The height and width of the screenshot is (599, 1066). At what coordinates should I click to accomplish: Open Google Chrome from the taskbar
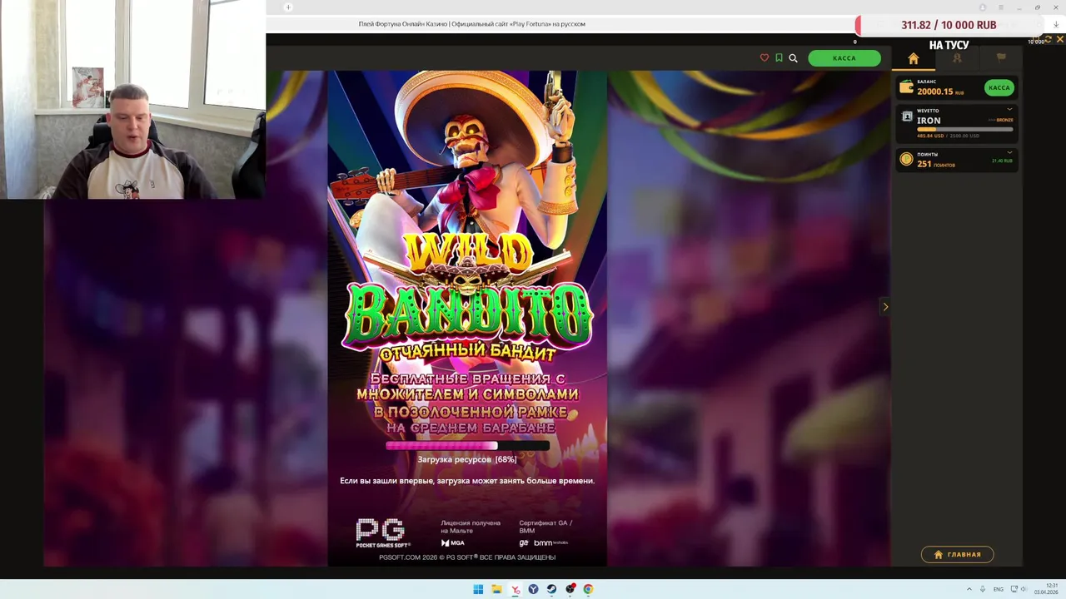point(588,589)
